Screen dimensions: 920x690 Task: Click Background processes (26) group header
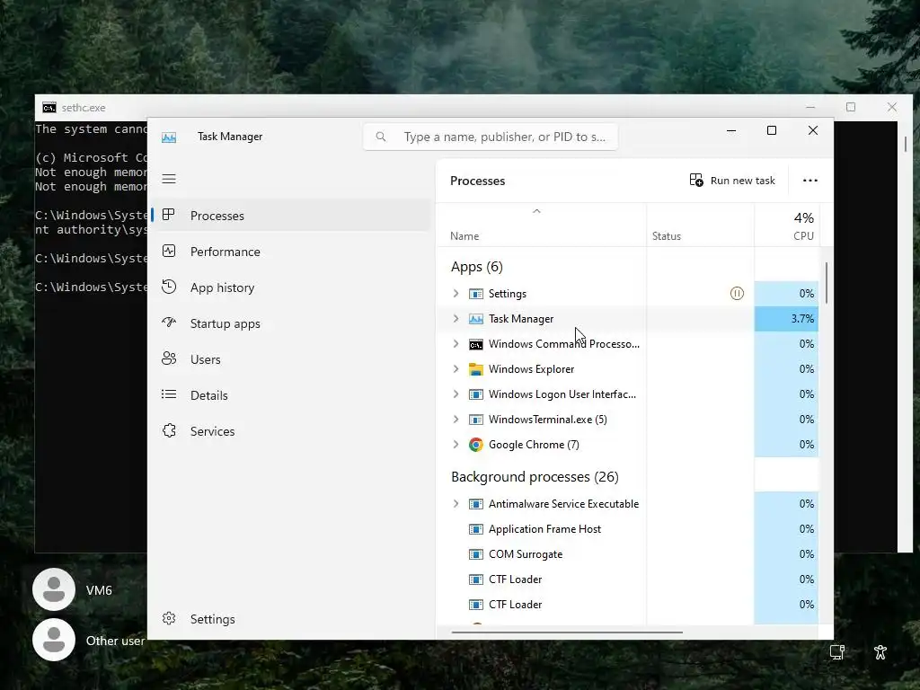click(x=535, y=476)
